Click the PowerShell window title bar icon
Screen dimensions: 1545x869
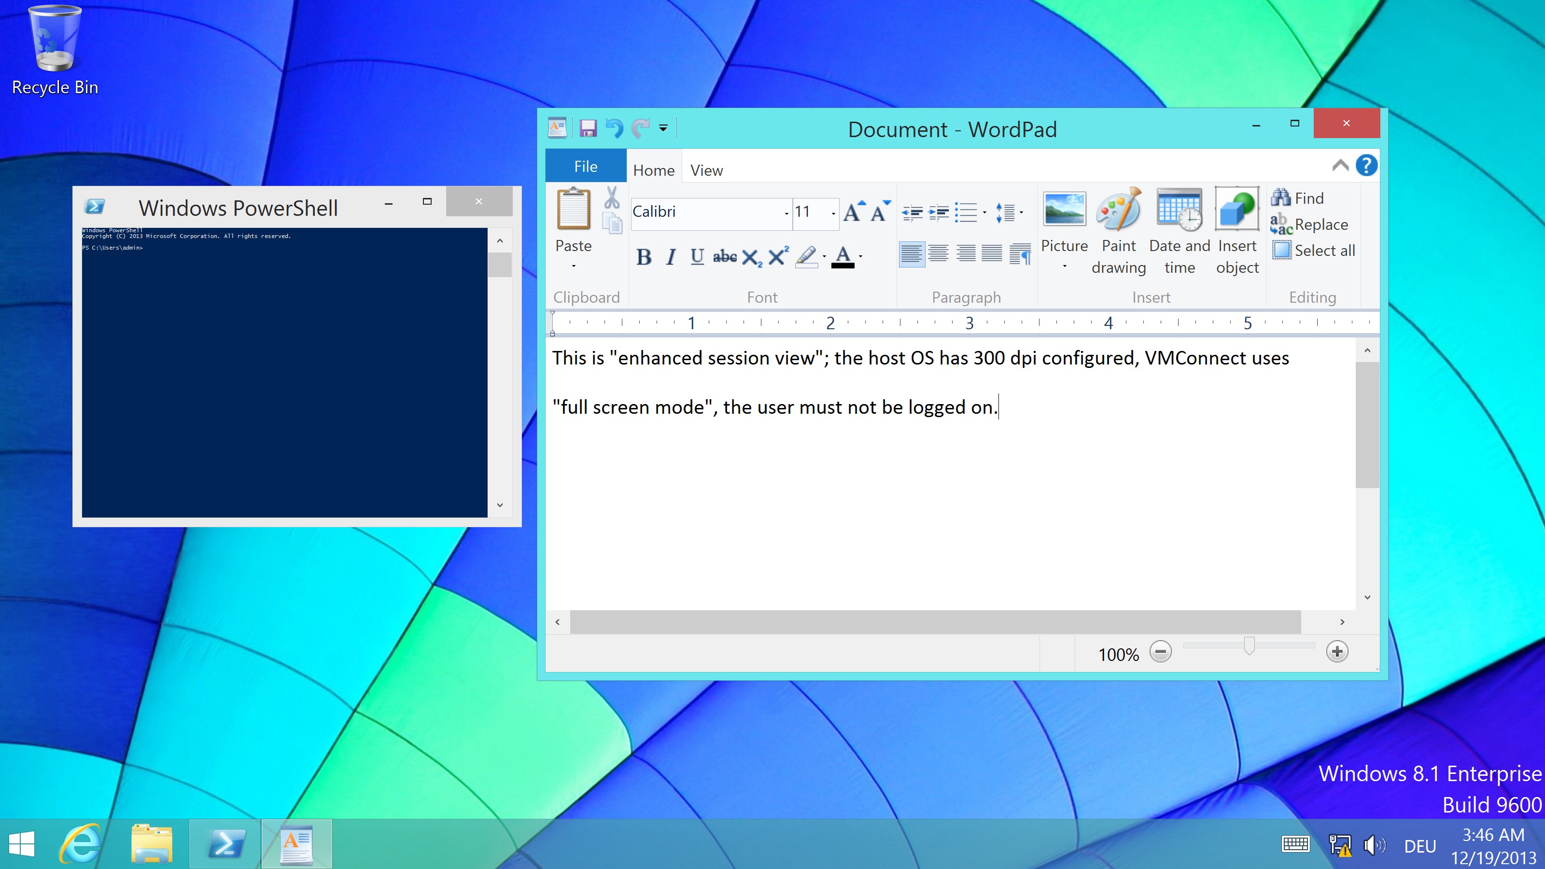click(95, 206)
